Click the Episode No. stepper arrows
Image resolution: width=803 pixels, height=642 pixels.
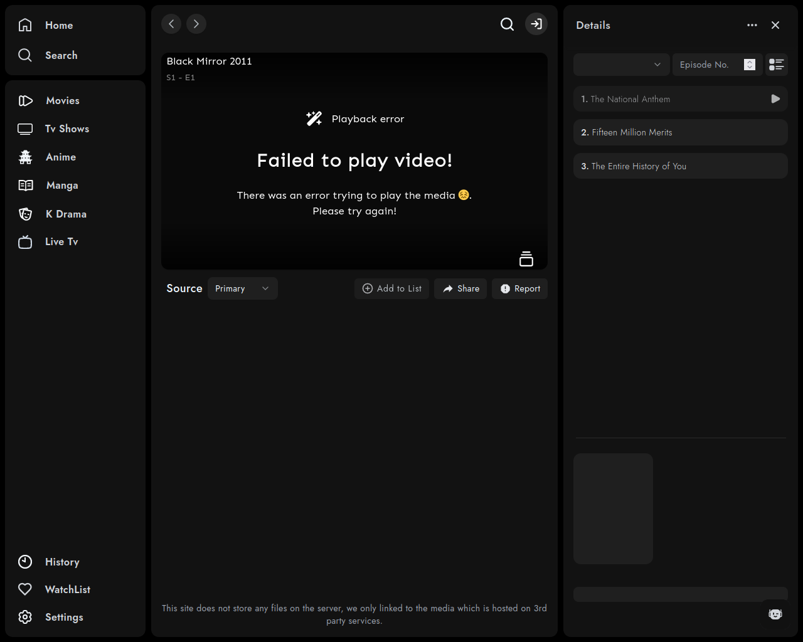click(750, 65)
